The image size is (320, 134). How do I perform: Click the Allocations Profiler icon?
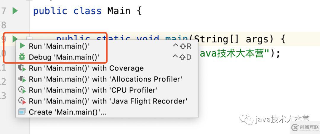coord(22,79)
